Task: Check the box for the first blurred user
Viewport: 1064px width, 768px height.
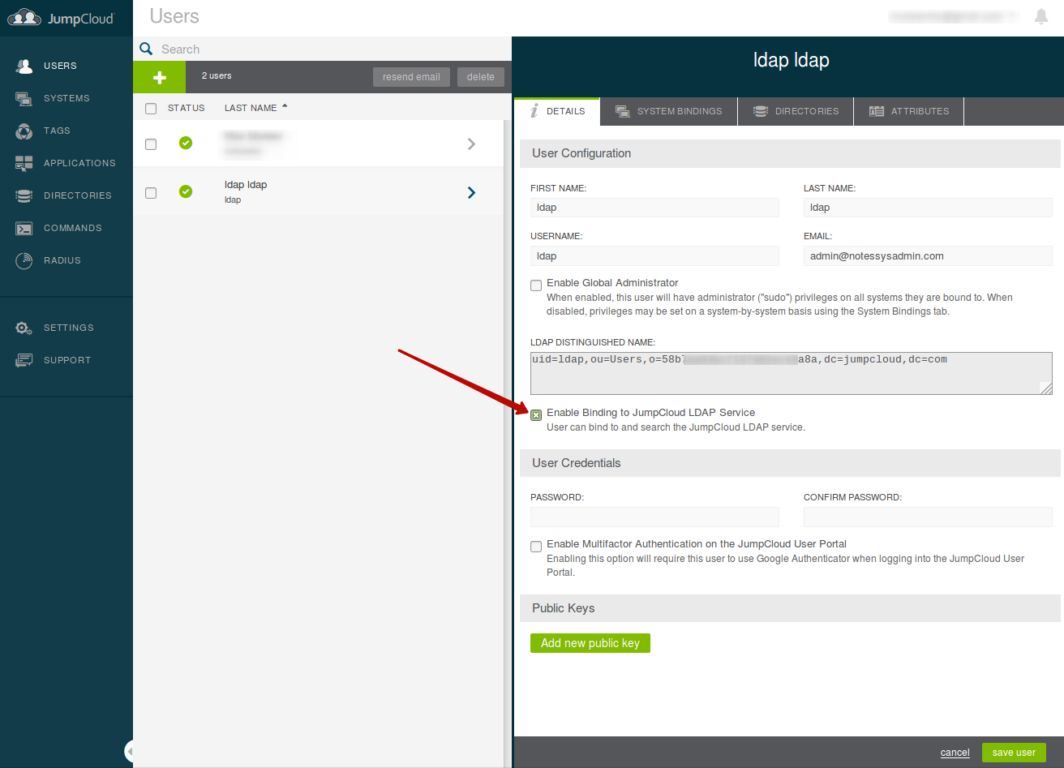Action: pos(151,144)
